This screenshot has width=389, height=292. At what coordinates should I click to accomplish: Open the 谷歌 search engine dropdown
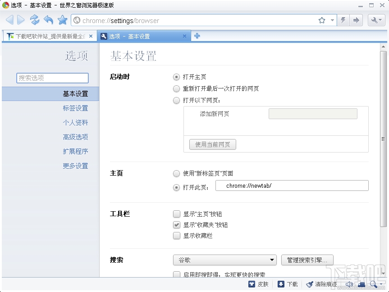point(225,260)
